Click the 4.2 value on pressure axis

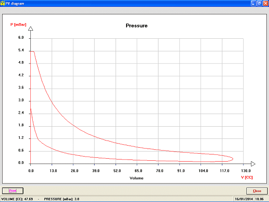click(21, 75)
